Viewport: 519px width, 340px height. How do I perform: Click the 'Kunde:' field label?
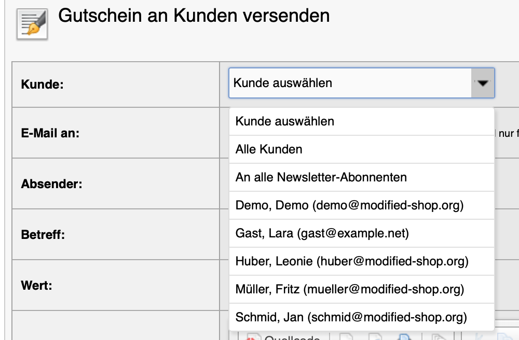(x=42, y=84)
